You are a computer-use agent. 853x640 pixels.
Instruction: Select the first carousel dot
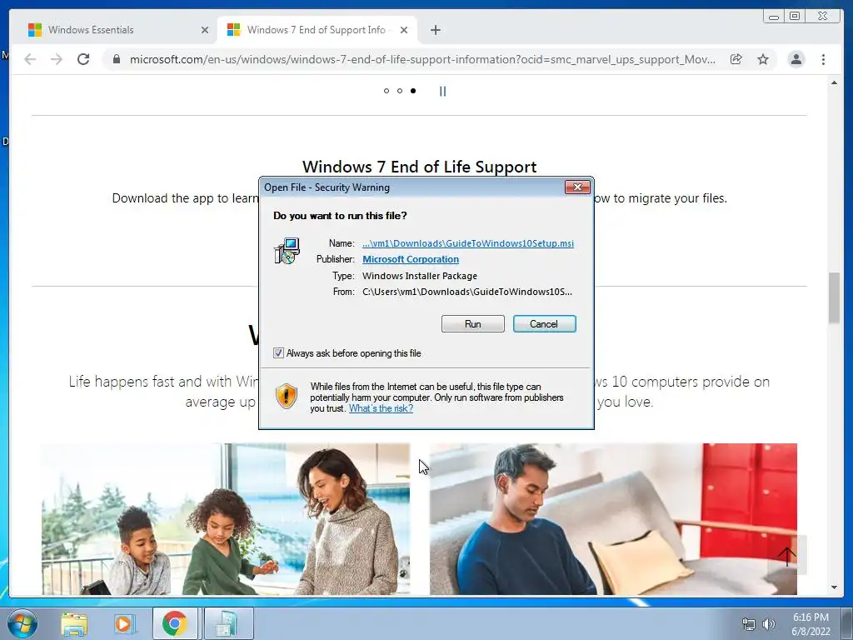point(387,91)
